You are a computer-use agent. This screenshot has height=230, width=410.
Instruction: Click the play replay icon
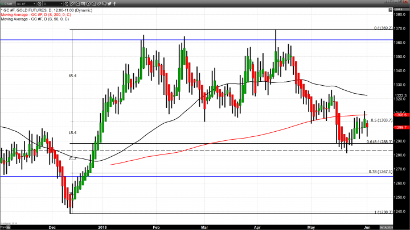[x=88, y=3]
